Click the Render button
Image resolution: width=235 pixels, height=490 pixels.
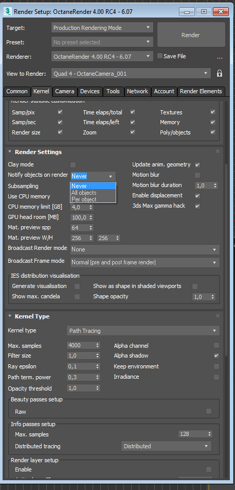191,35
